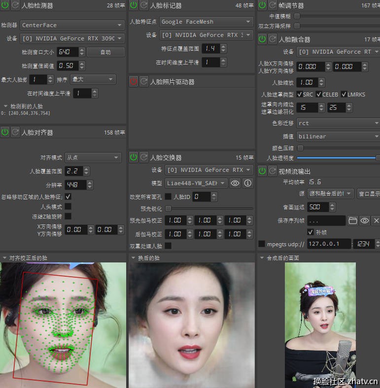The height and width of the screenshot is (388, 380).
Task: Check the 双重处理人脸 checkbox
Action: pos(168,245)
